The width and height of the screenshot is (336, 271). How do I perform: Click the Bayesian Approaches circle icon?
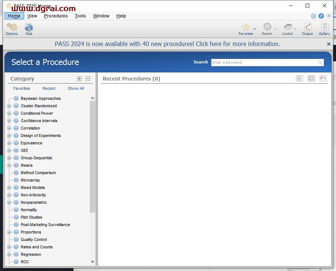pos(16,98)
